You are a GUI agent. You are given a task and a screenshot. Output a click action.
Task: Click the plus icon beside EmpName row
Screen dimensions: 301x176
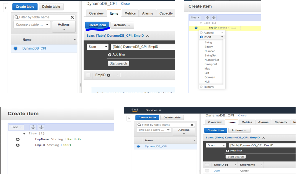(18, 139)
